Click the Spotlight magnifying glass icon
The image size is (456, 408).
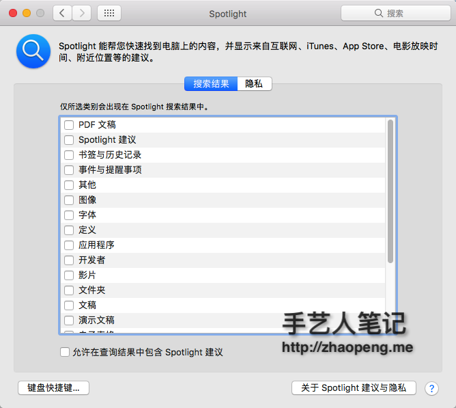tap(33, 51)
